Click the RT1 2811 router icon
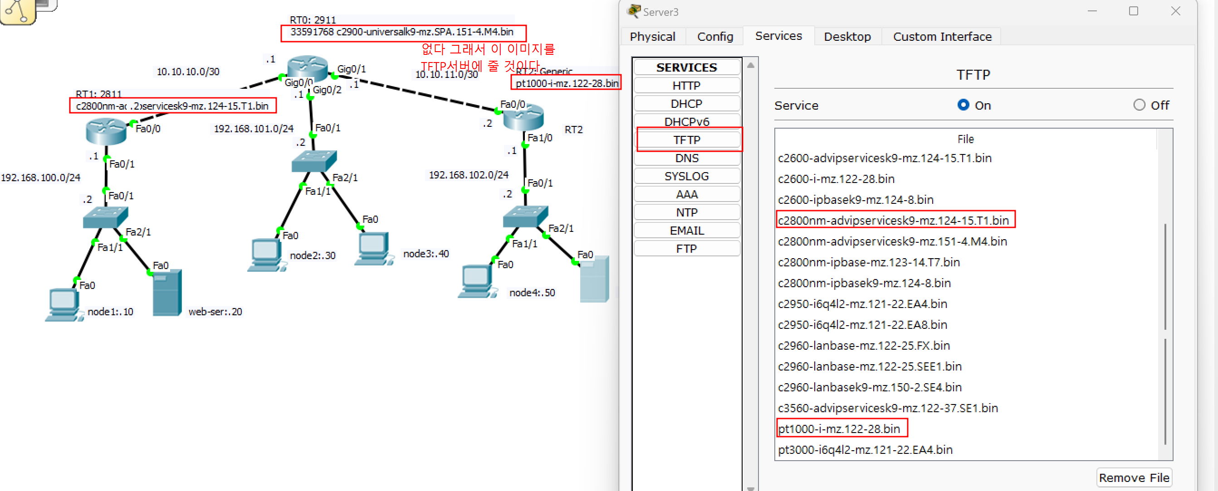Image resolution: width=1218 pixels, height=491 pixels. pos(106,132)
